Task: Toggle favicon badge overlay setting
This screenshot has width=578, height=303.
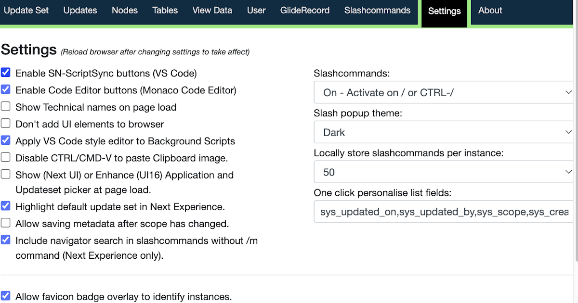Action: tap(5, 296)
